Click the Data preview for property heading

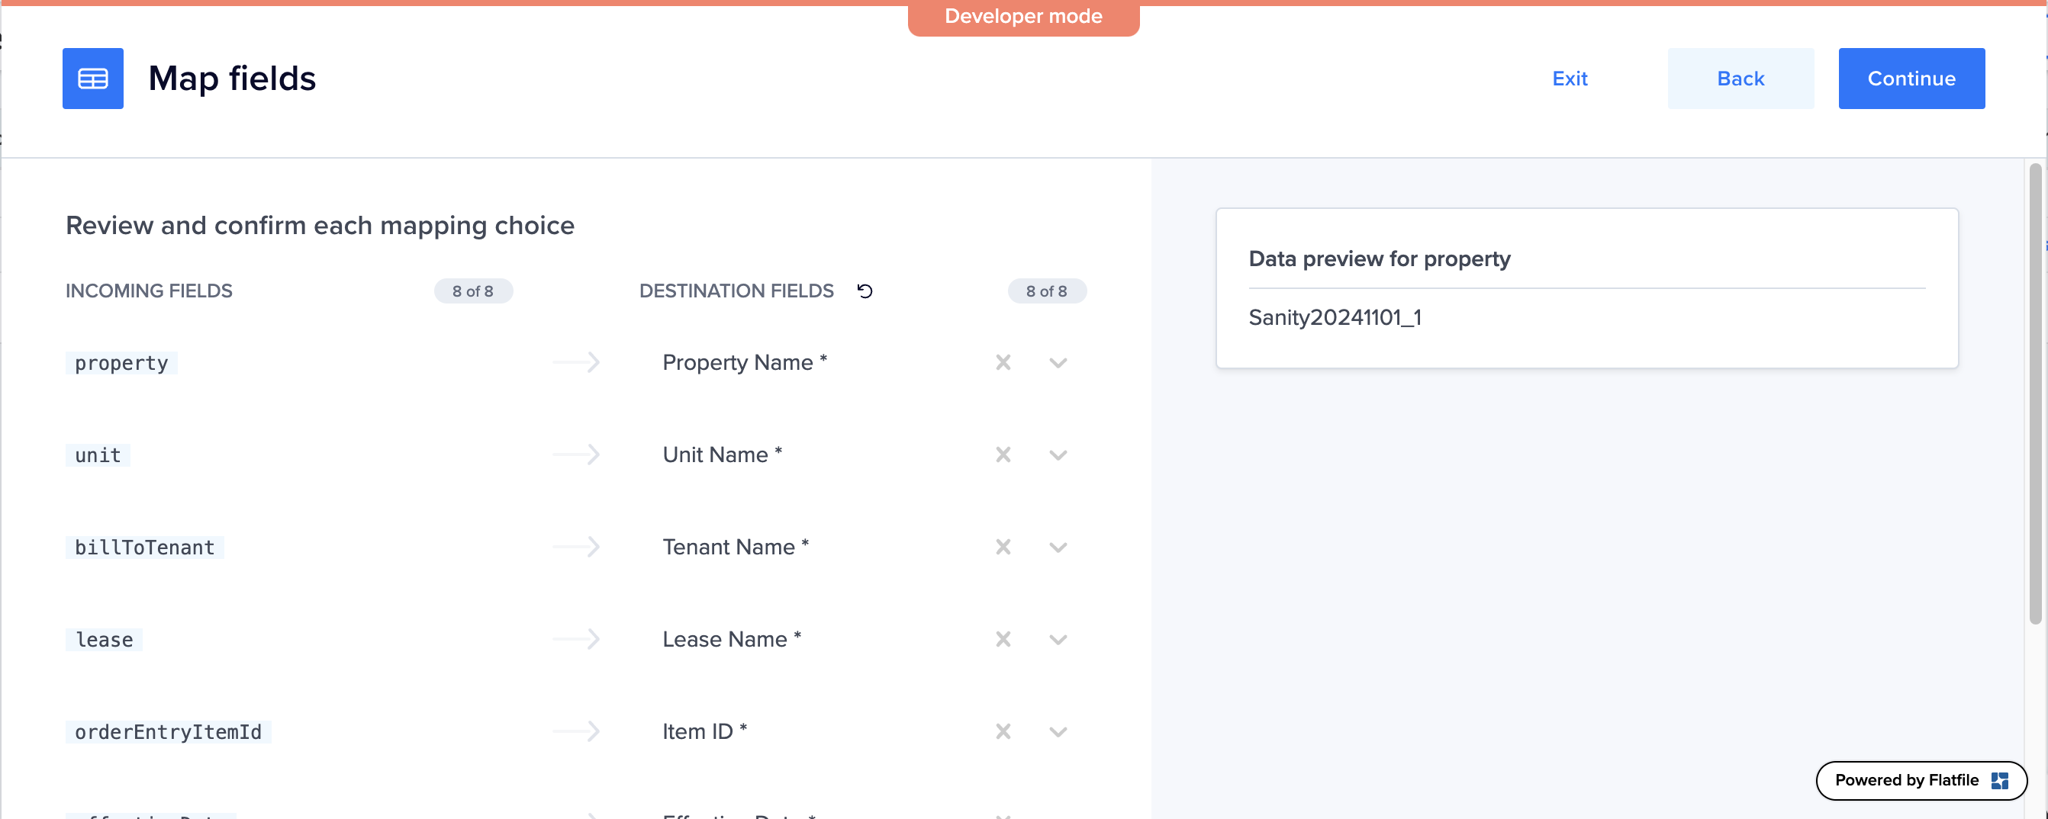1380,259
